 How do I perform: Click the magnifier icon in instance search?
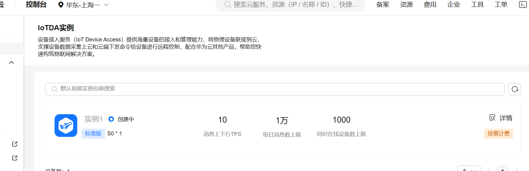click(54, 89)
